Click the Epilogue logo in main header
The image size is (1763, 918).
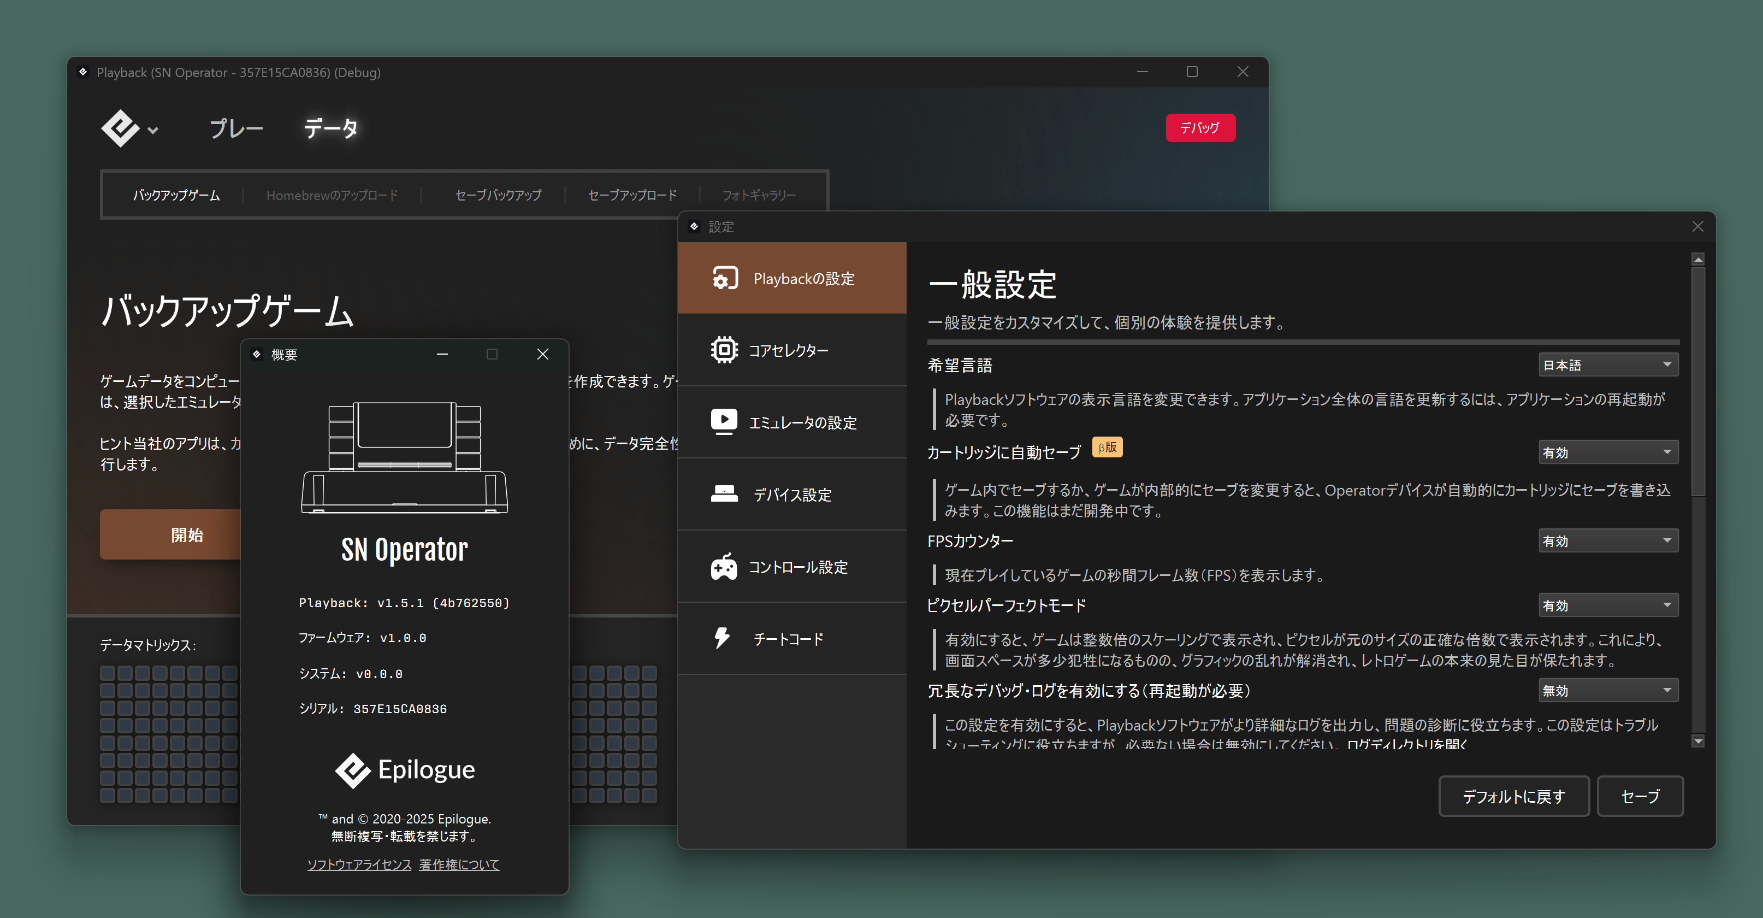pyautogui.click(x=121, y=128)
